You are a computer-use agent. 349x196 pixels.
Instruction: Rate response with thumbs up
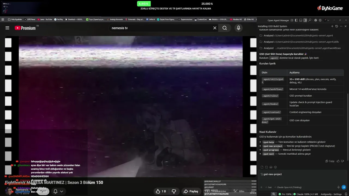(338, 161)
